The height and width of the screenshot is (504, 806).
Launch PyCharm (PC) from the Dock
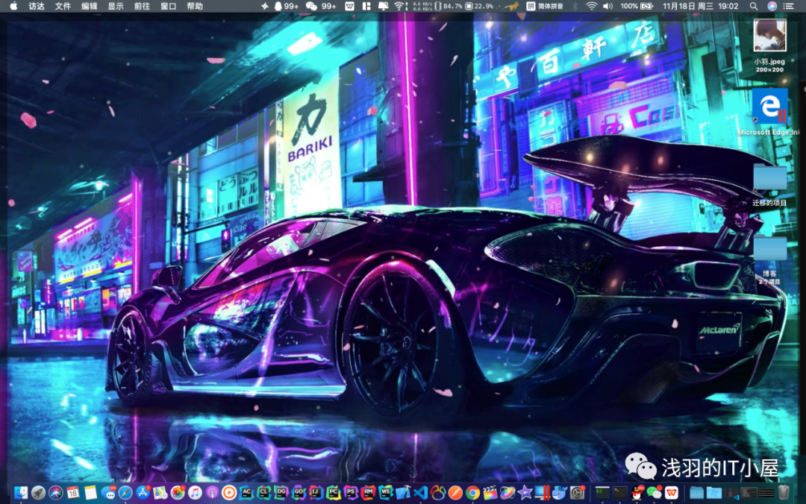coord(334,493)
